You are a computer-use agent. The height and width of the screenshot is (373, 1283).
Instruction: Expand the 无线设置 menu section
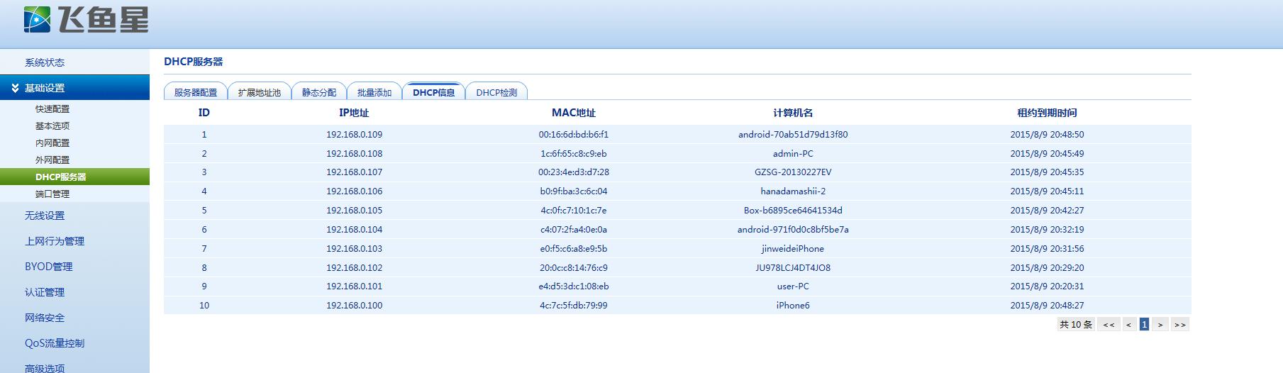point(45,216)
